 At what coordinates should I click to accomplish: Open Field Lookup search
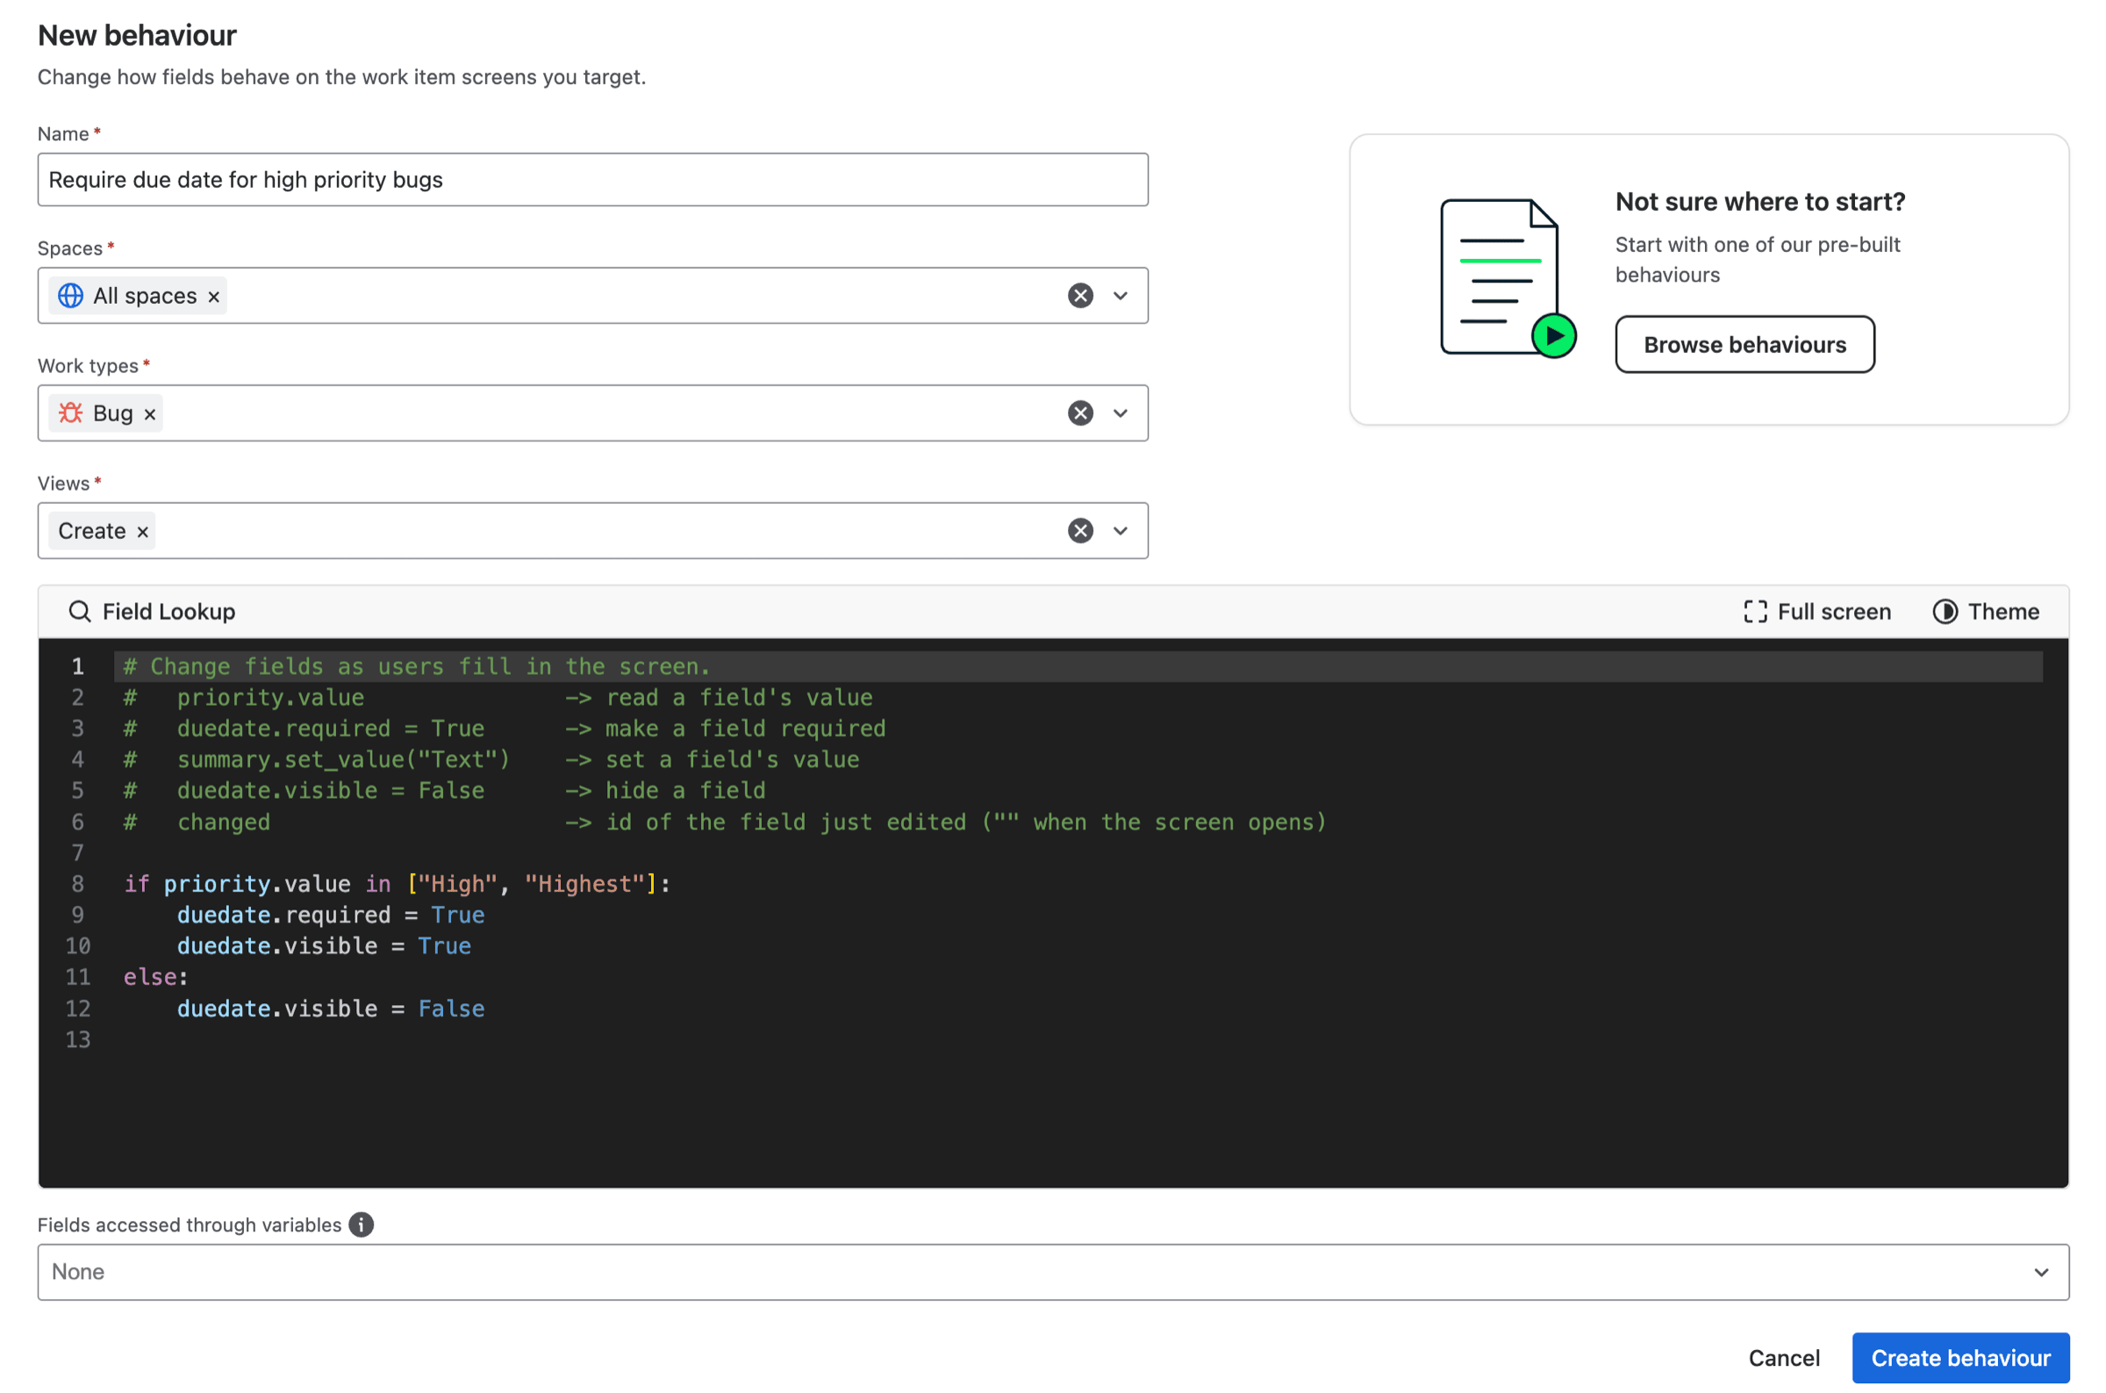tap(152, 611)
